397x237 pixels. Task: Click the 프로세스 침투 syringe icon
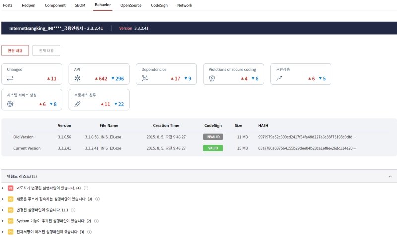[78, 104]
